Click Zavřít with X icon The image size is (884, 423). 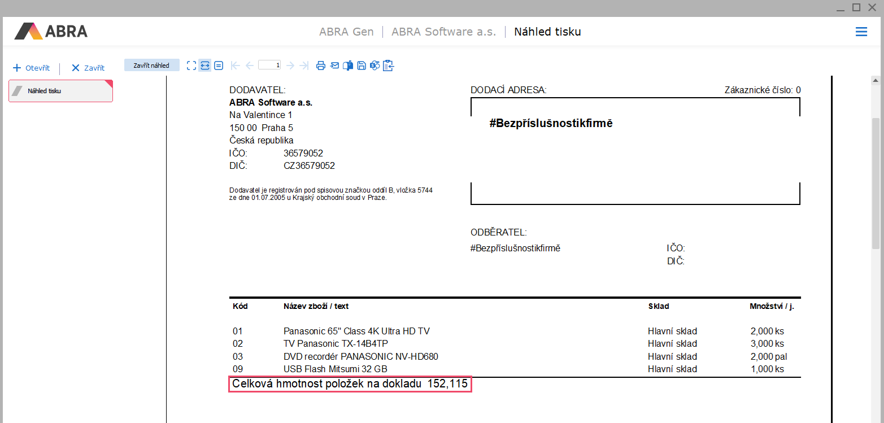(88, 68)
